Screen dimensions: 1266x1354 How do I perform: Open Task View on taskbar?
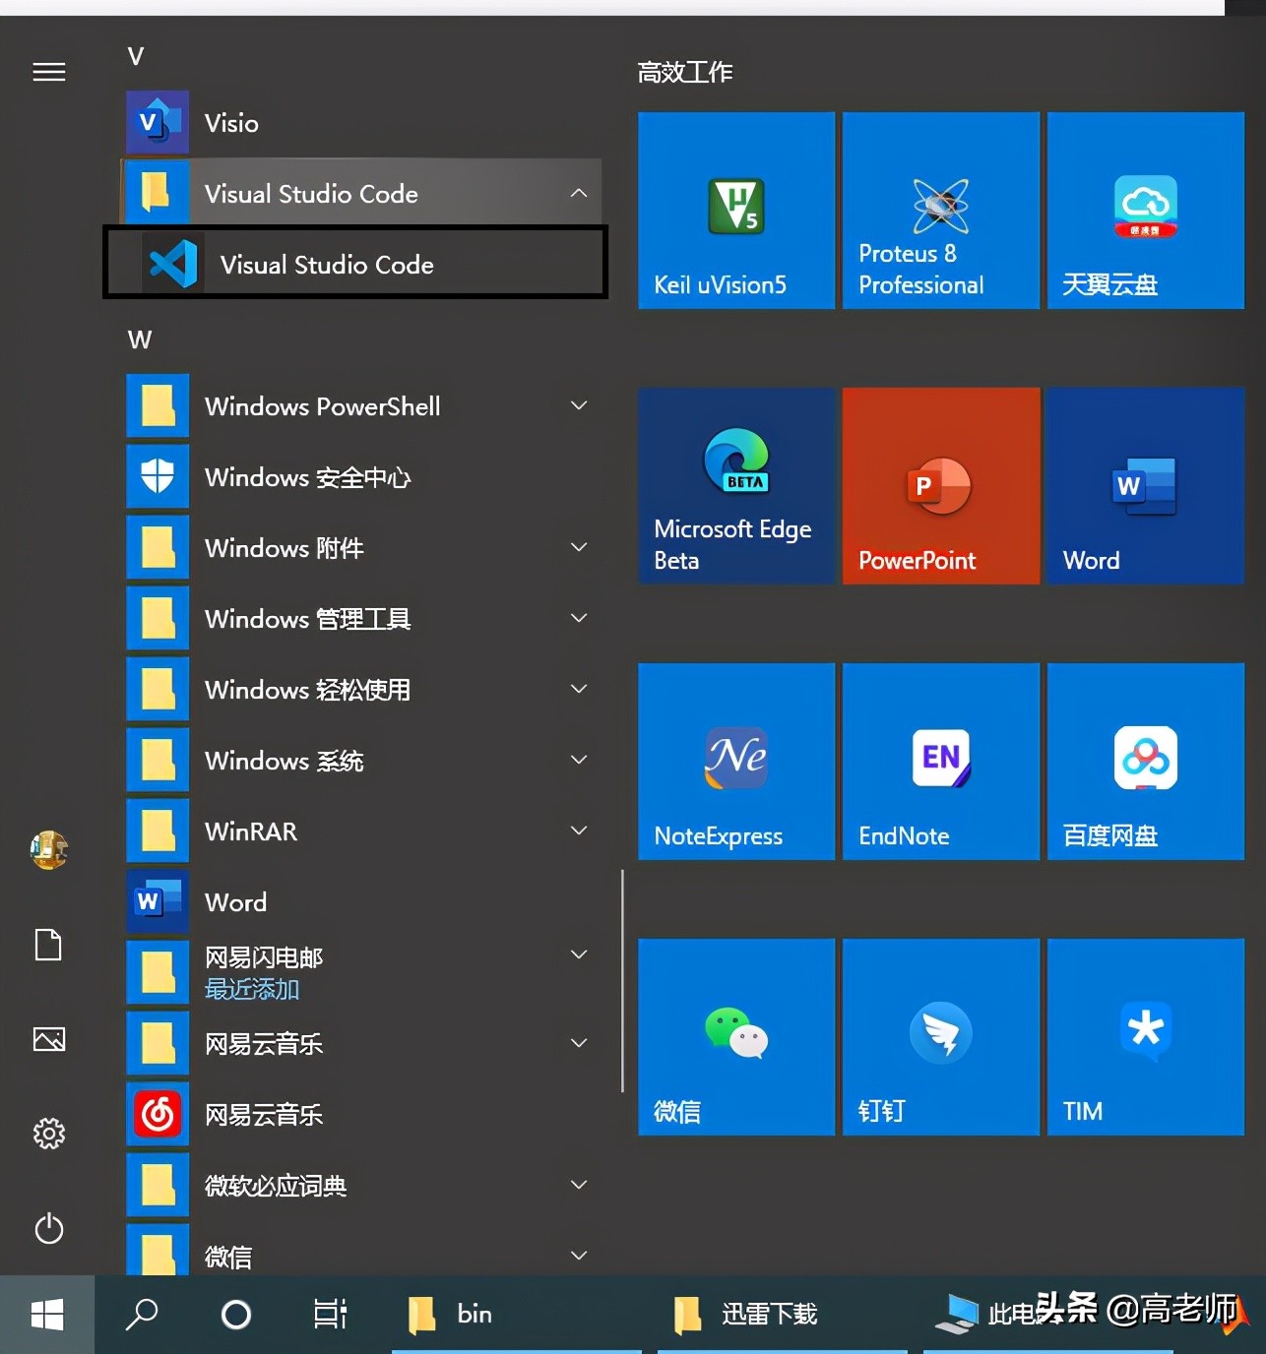[331, 1315]
